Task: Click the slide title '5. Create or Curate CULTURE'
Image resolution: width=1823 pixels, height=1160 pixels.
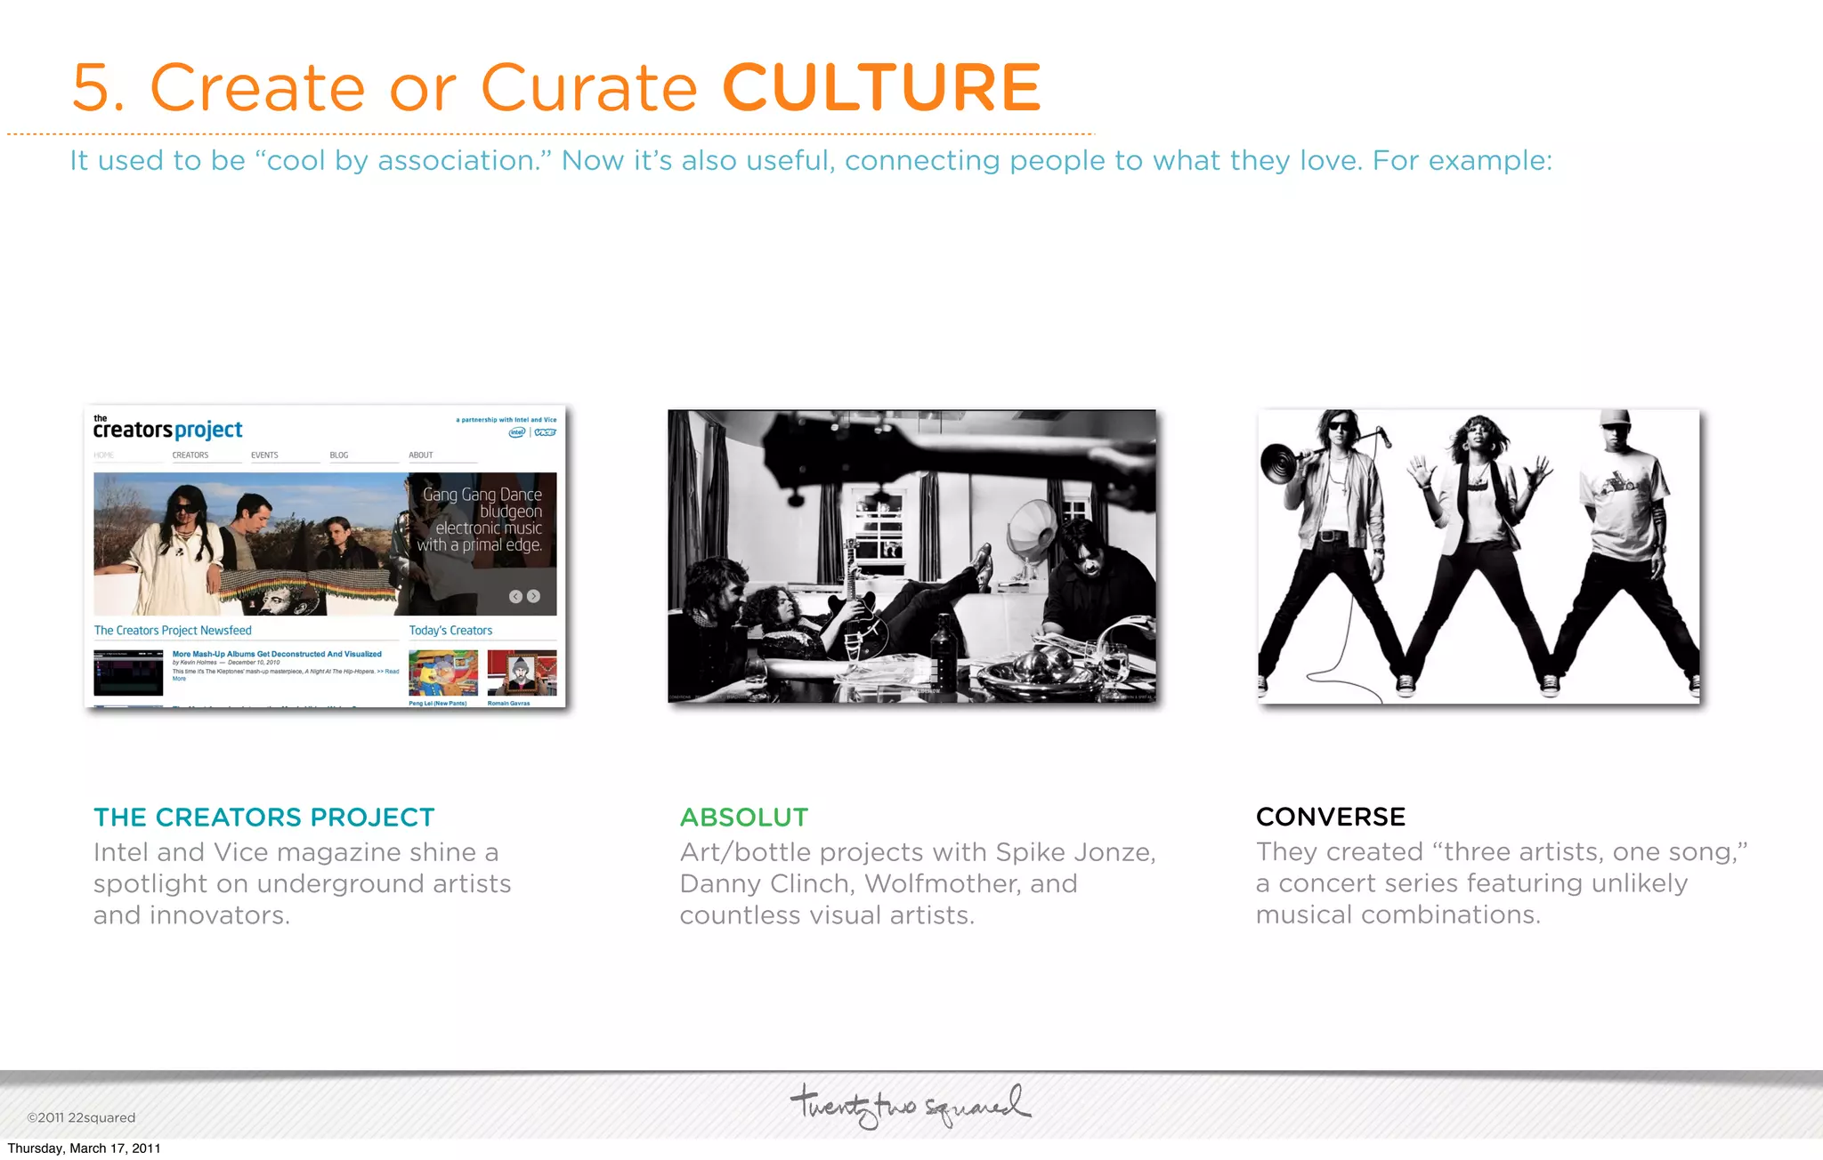Action: [556, 87]
